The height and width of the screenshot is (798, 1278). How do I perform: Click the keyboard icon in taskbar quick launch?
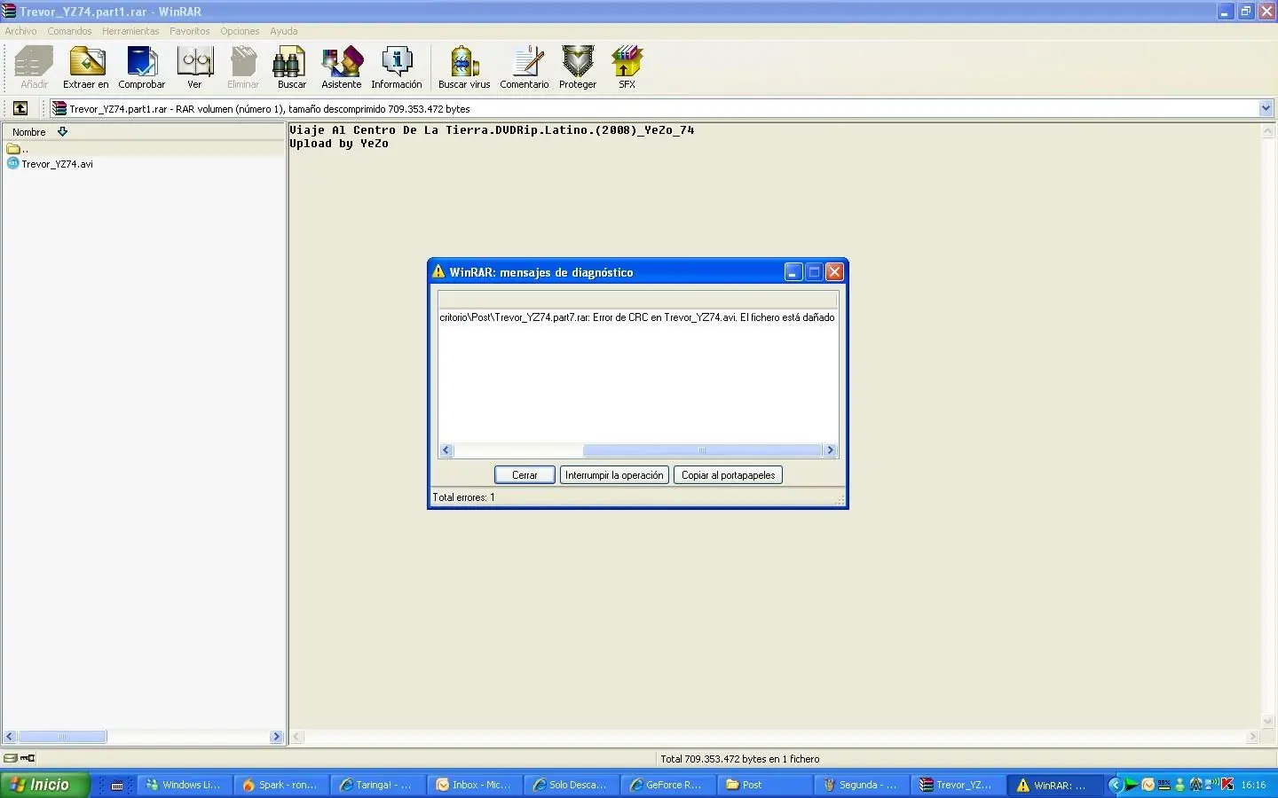click(117, 786)
